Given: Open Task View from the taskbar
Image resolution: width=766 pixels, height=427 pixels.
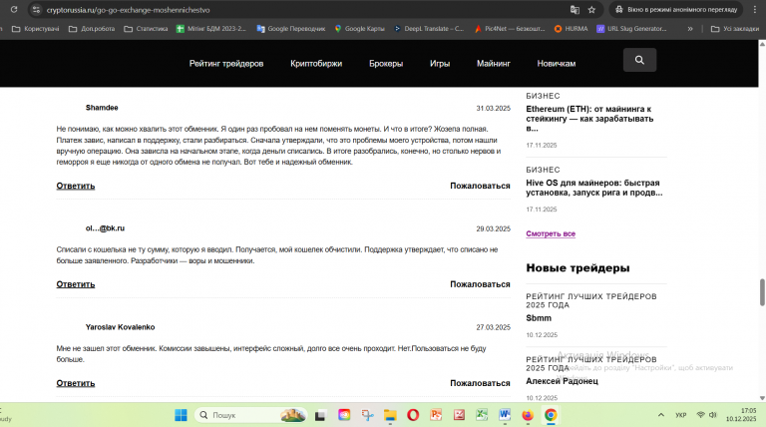Looking at the screenshot, I should click(x=320, y=415).
